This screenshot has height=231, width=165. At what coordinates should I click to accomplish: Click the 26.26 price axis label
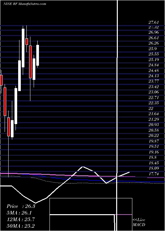point(153,43)
